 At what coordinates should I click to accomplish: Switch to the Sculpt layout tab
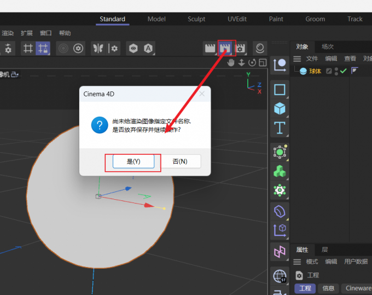click(196, 19)
